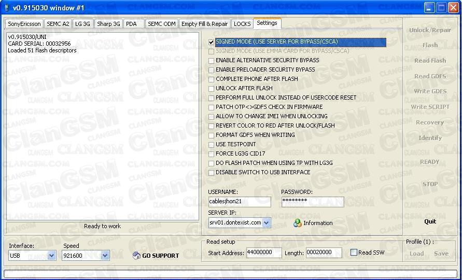Viewport: 462px width, 280px height.
Task: Minimize the v0.915030 window
Action: 429,8
